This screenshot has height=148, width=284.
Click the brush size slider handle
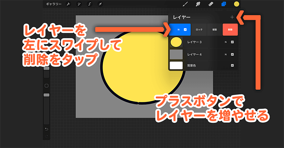47,68
